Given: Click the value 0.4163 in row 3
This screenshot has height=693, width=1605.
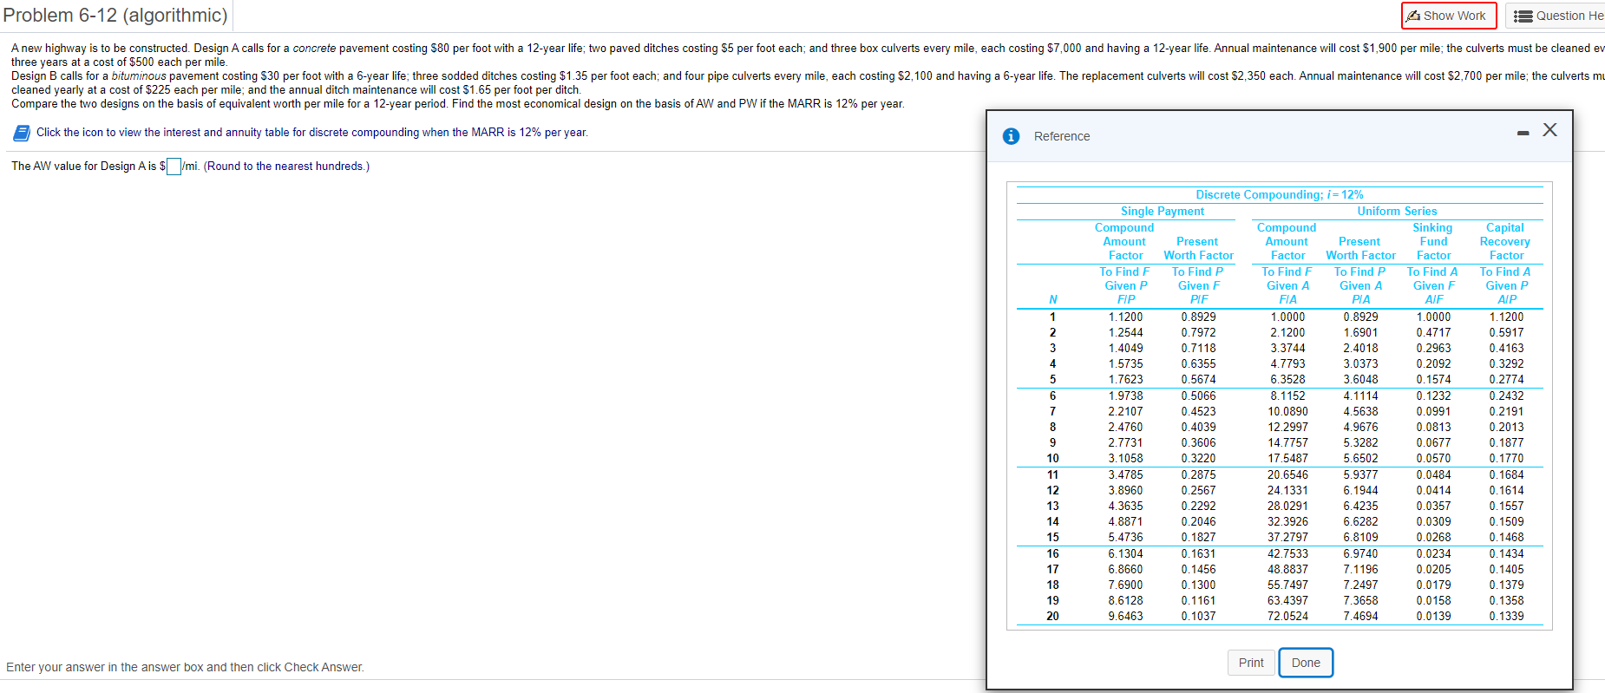Looking at the screenshot, I should coord(1506,348).
